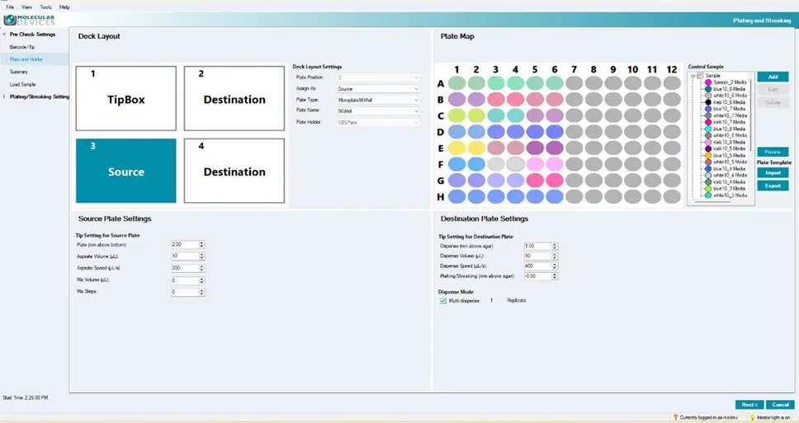Click the Sample root node icon
This screenshot has width=799, height=423.
pyautogui.click(x=701, y=75)
